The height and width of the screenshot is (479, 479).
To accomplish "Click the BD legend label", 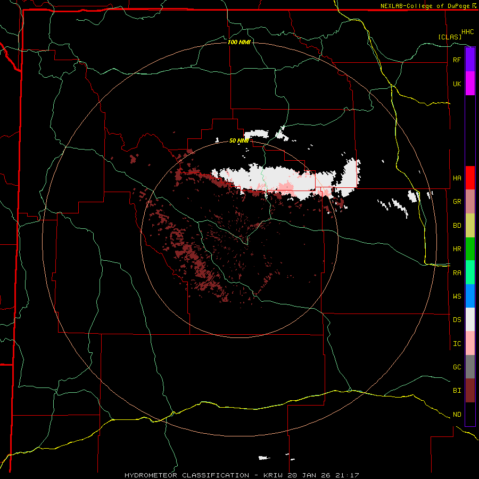I will click(x=457, y=226).
